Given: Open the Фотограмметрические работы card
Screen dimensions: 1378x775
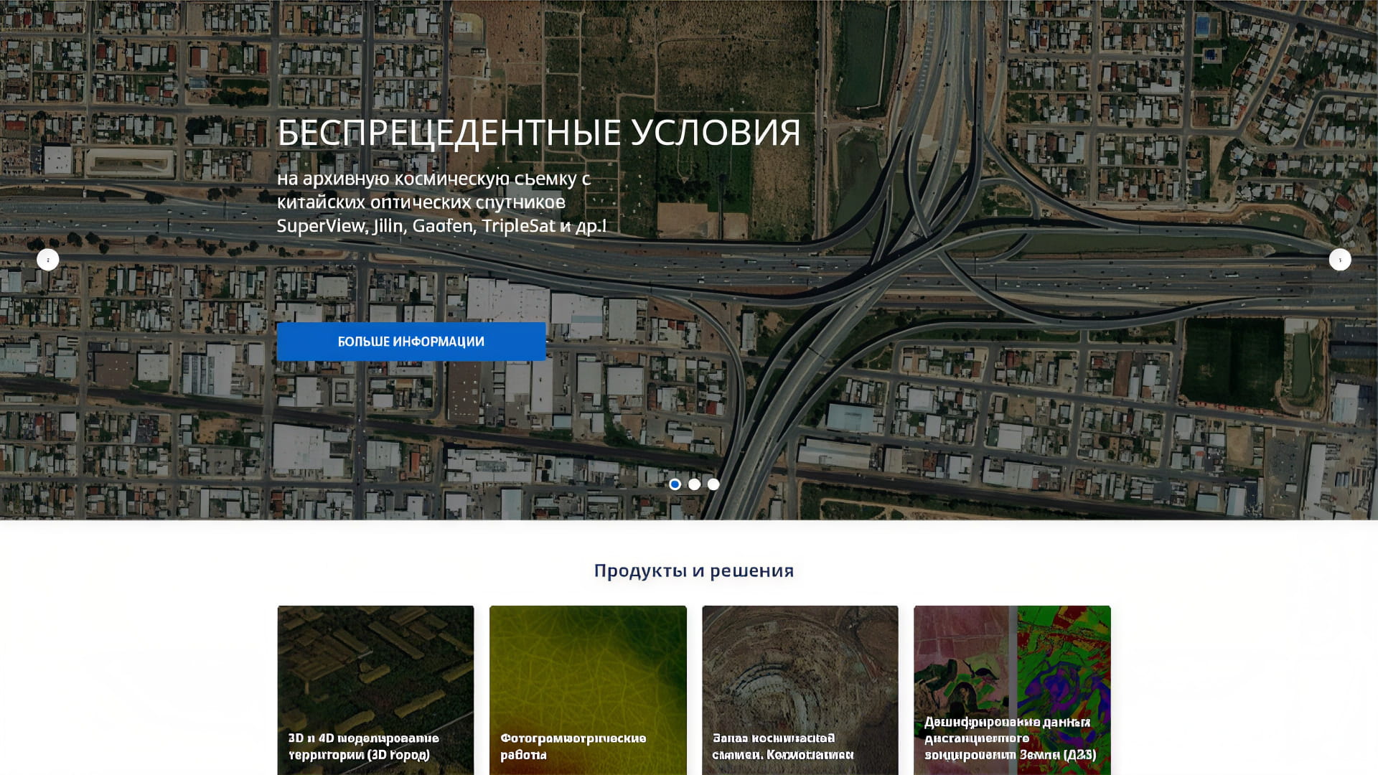Looking at the screenshot, I should 588,690.
